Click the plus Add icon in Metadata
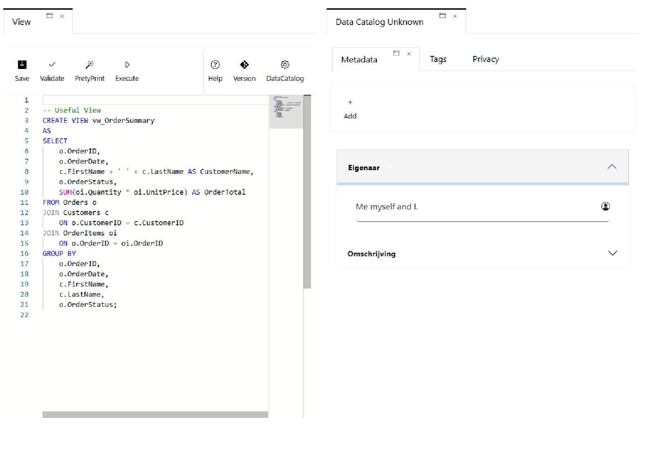Image resolution: width=649 pixels, height=453 pixels. tap(350, 102)
